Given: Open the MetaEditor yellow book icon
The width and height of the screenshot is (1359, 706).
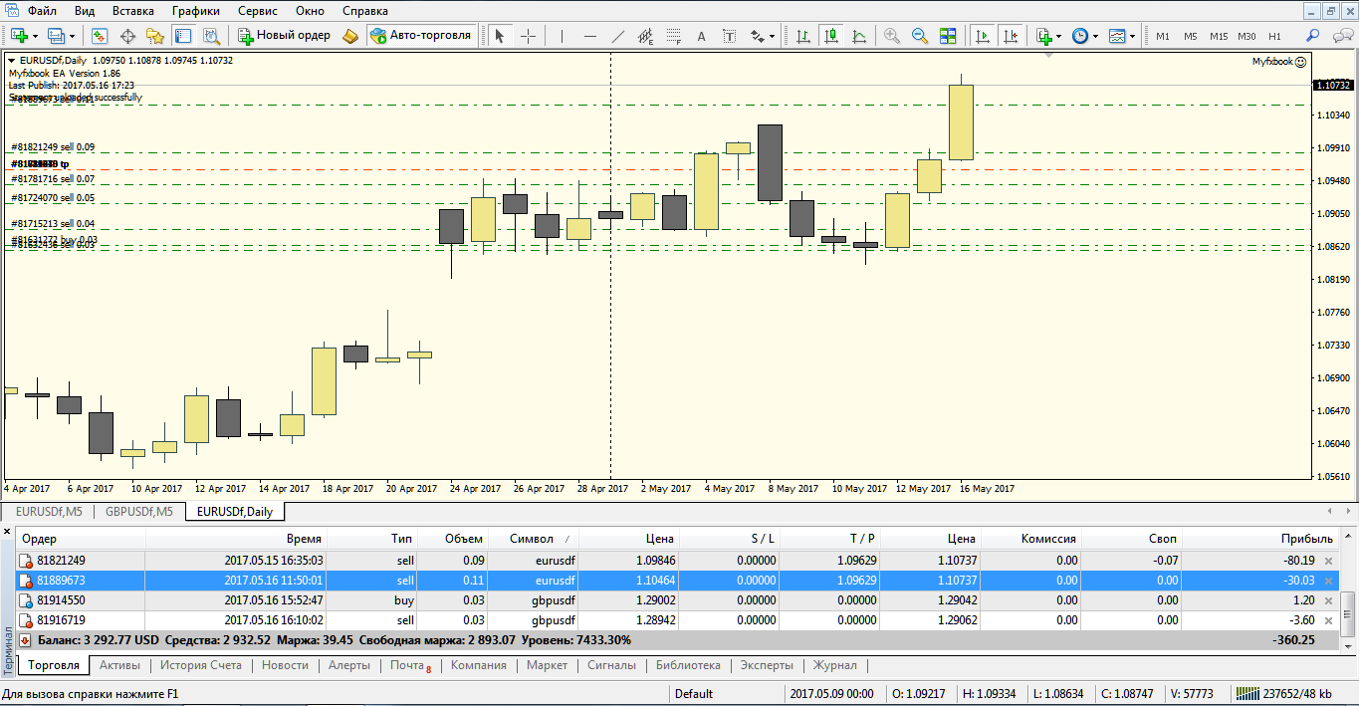Looking at the screenshot, I should coord(349,36).
